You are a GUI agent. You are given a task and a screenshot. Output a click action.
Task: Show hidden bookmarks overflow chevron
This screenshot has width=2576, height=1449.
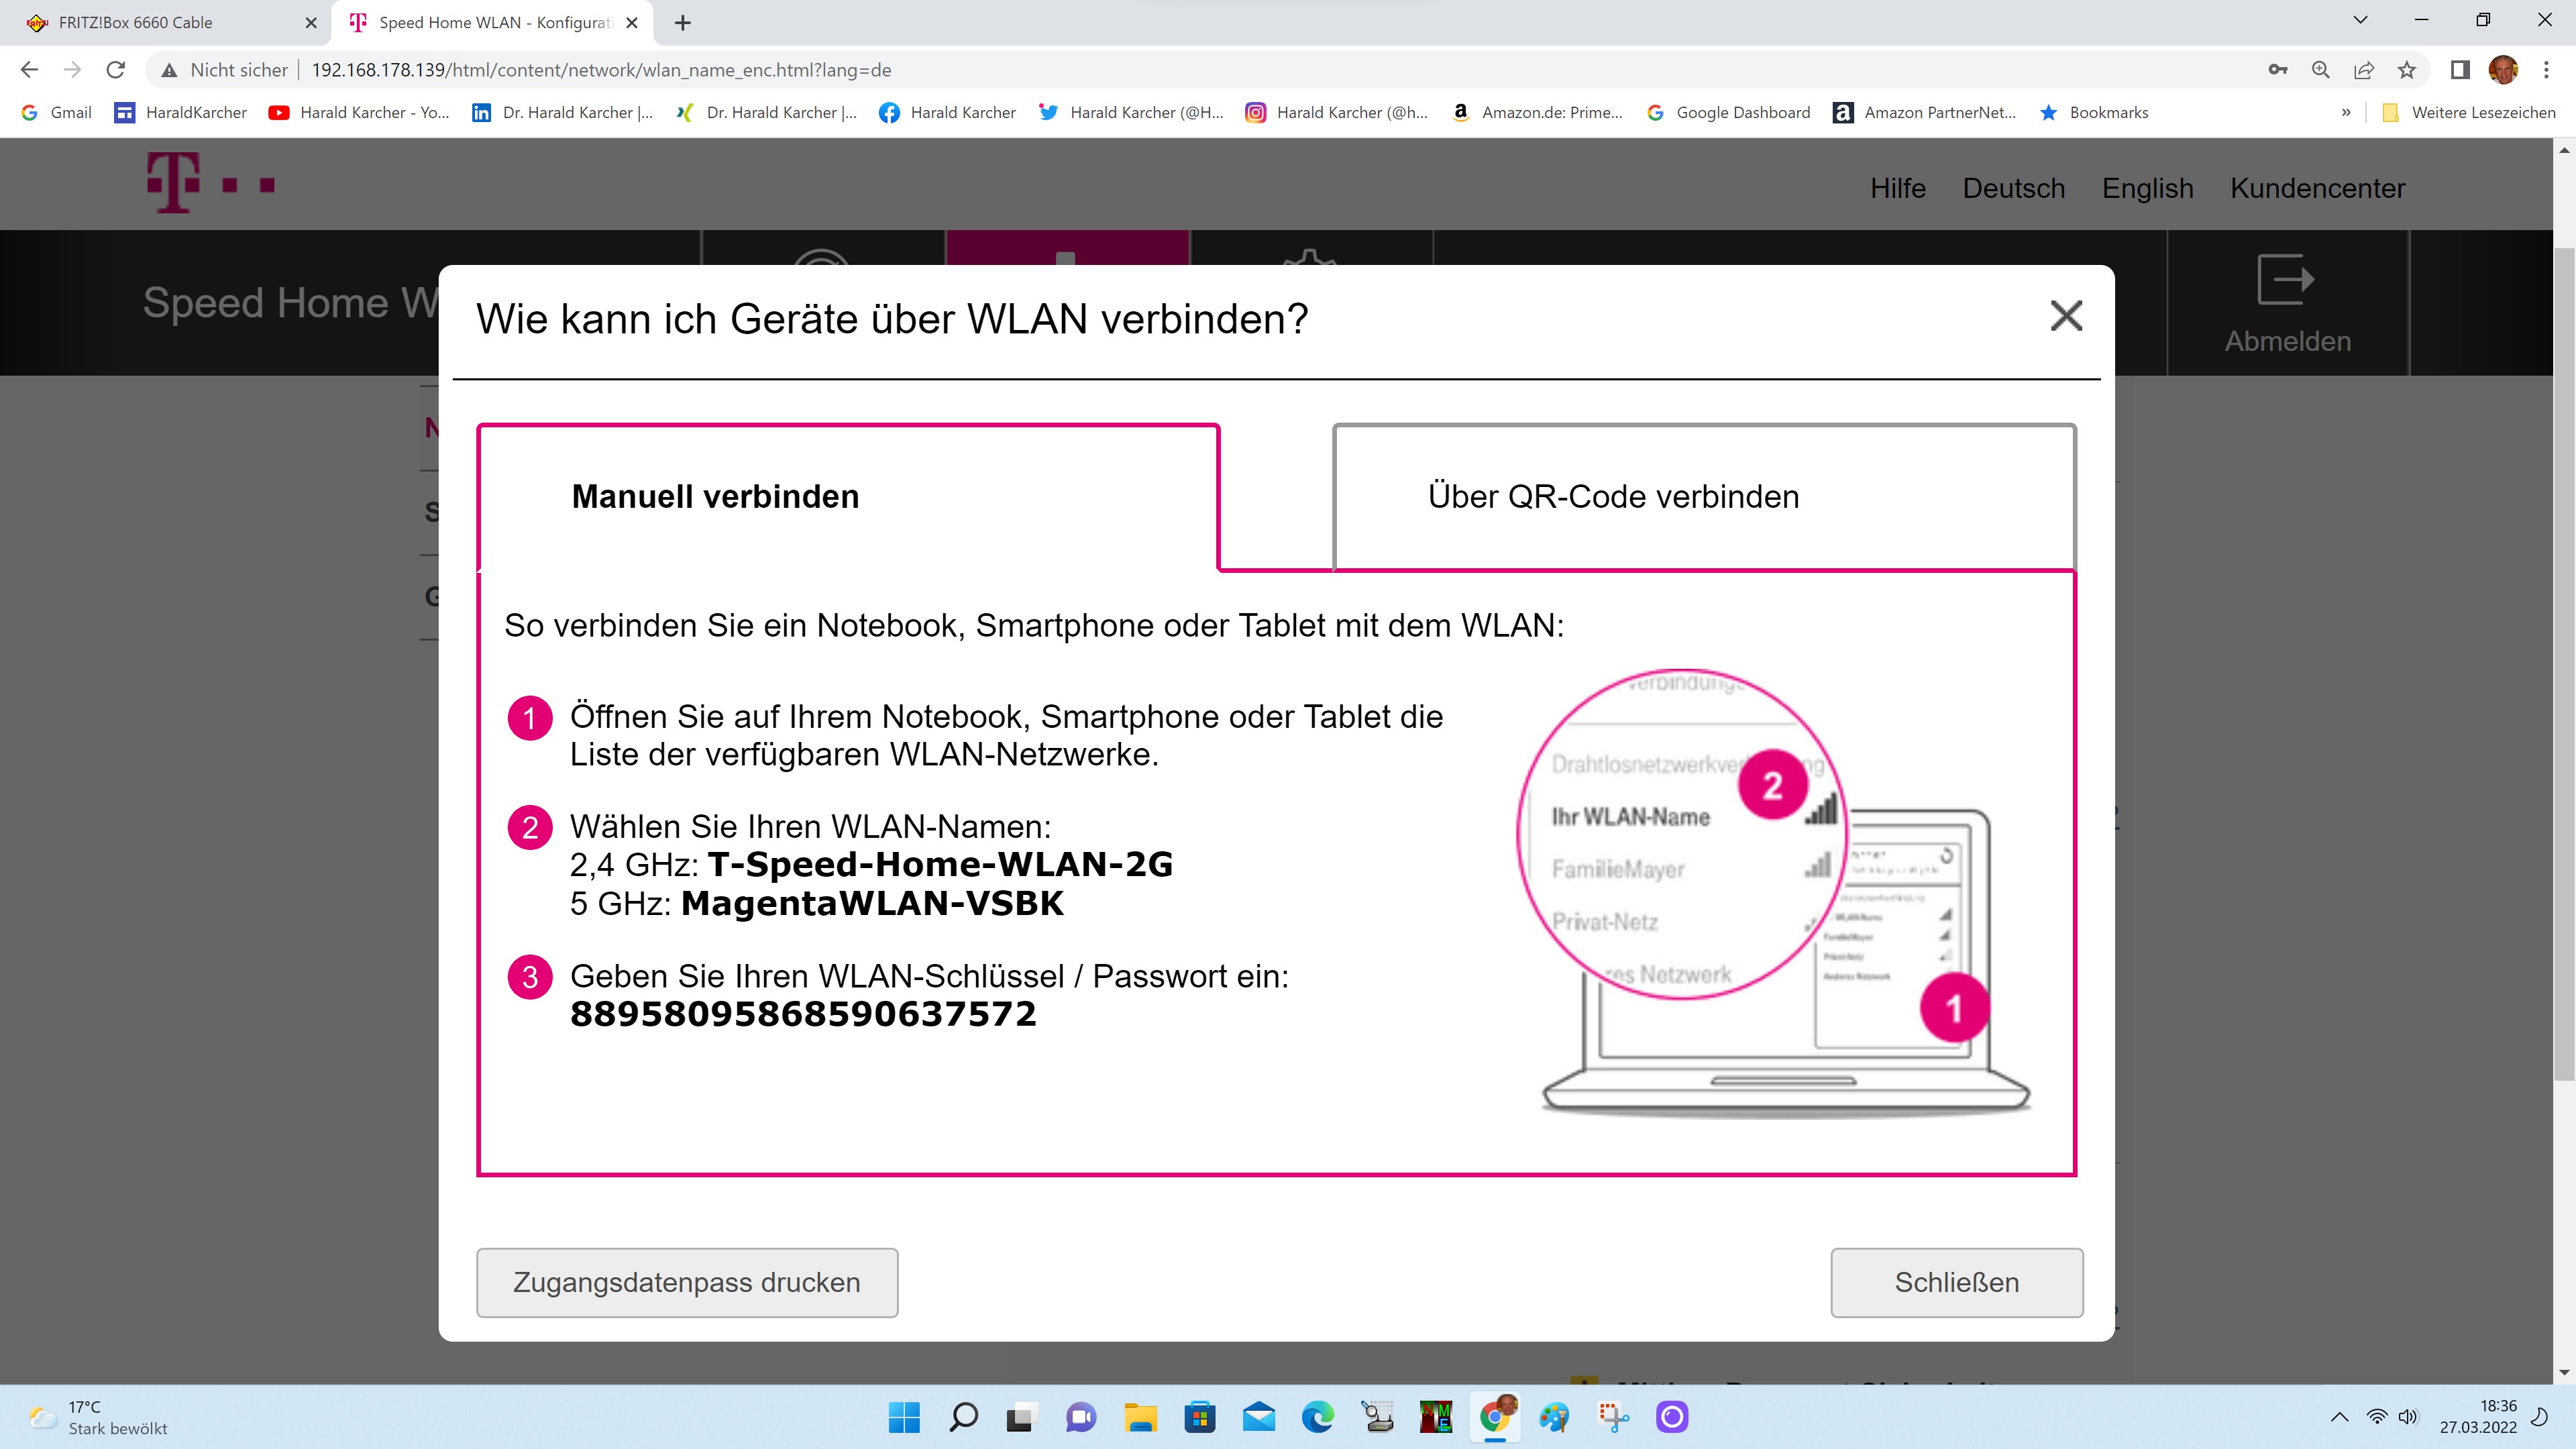pyautogui.click(x=2346, y=112)
